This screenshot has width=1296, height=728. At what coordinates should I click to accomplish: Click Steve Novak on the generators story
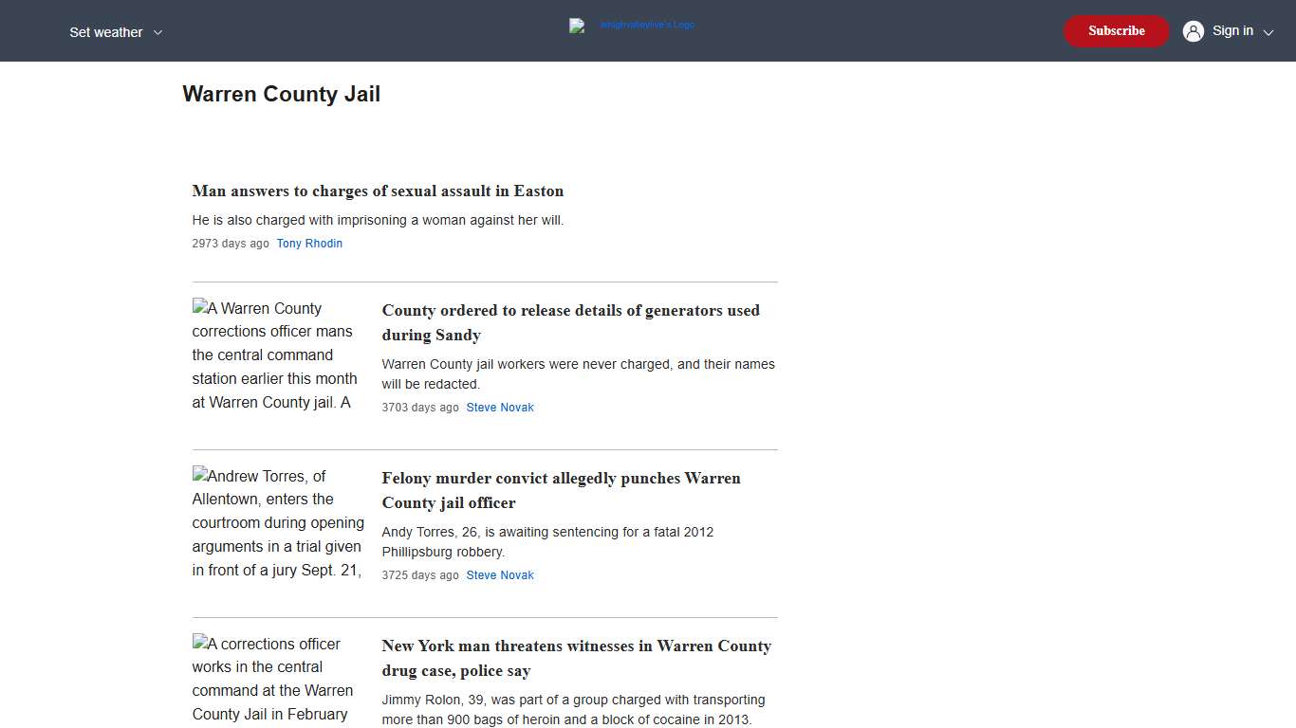500,408
